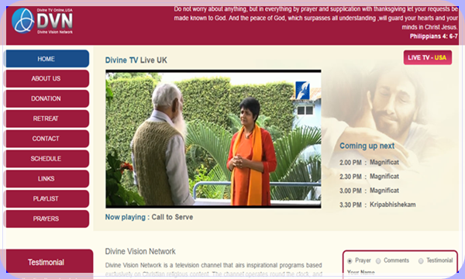Click the channel logo icon on the video
This screenshot has width=465, height=279.
coord(302,90)
